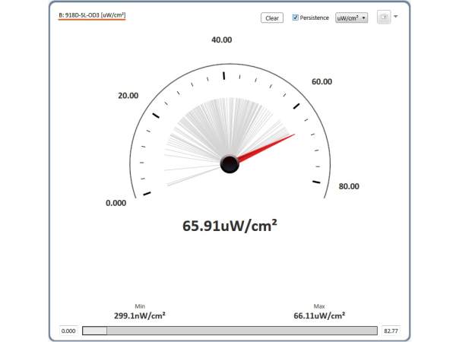Click the display mode icon button
The image size is (456, 342).
pos(383,17)
